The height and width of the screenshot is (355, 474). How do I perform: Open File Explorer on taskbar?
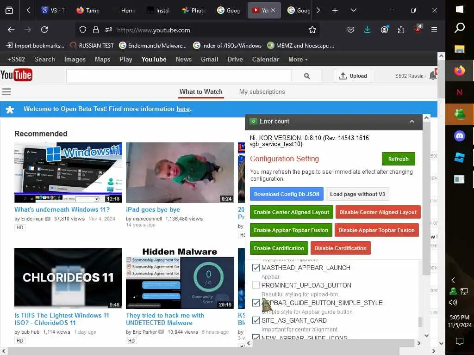tap(460, 49)
